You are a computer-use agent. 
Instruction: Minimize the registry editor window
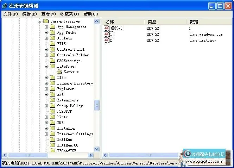[211, 6]
